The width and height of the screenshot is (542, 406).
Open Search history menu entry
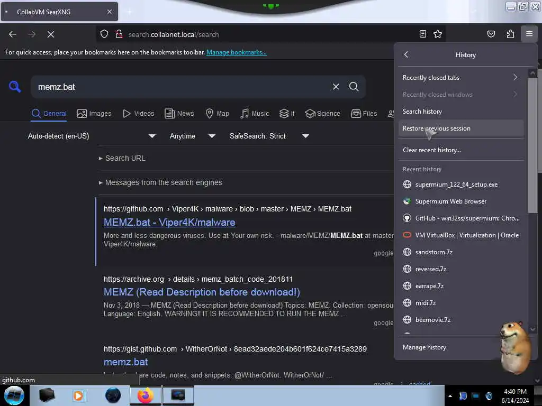(461, 111)
